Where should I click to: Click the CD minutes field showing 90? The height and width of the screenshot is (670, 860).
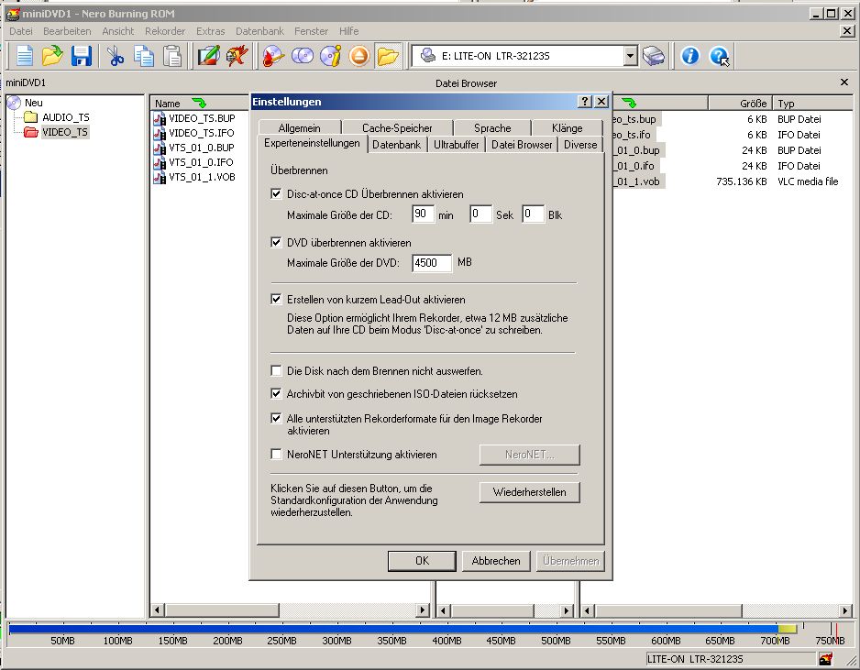(x=423, y=214)
